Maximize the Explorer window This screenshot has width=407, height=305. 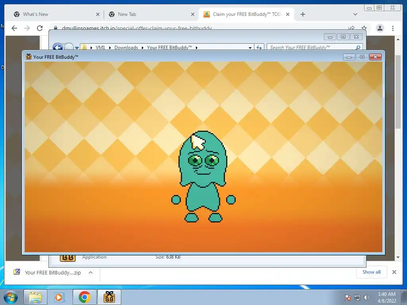tap(343, 37)
